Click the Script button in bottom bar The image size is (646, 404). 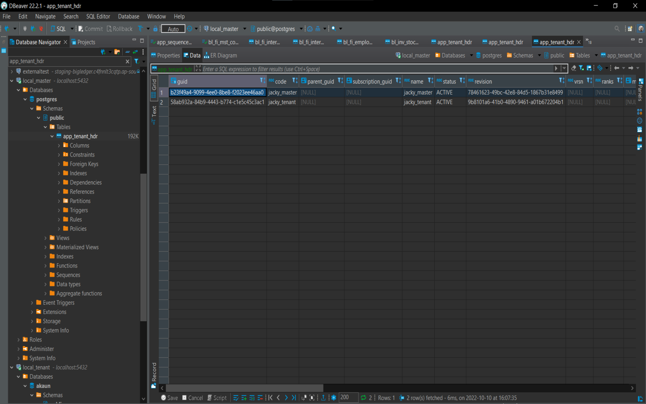click(x=217, y=398)
